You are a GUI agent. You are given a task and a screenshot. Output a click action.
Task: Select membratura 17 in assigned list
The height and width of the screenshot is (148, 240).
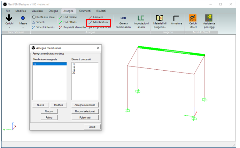49,64
